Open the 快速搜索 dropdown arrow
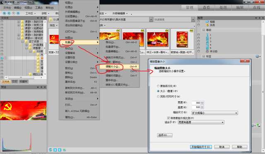This screenshot has width=265, height=154. coord(193,19)
